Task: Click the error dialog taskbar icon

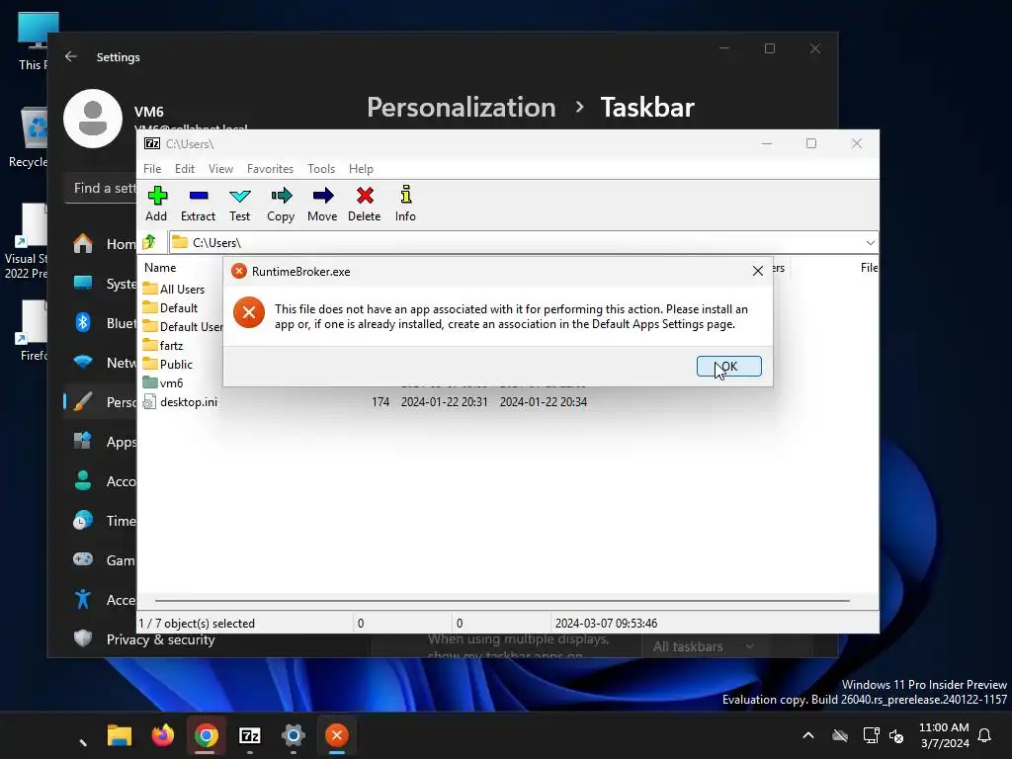Action: coord(336,735)
